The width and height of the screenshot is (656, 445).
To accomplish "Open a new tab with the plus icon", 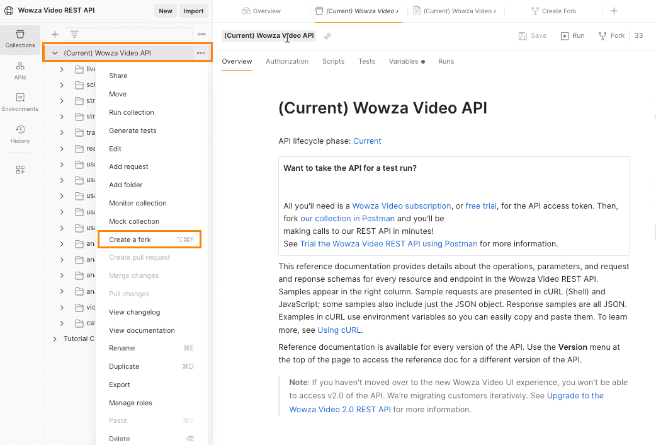I will pos(614,10).
